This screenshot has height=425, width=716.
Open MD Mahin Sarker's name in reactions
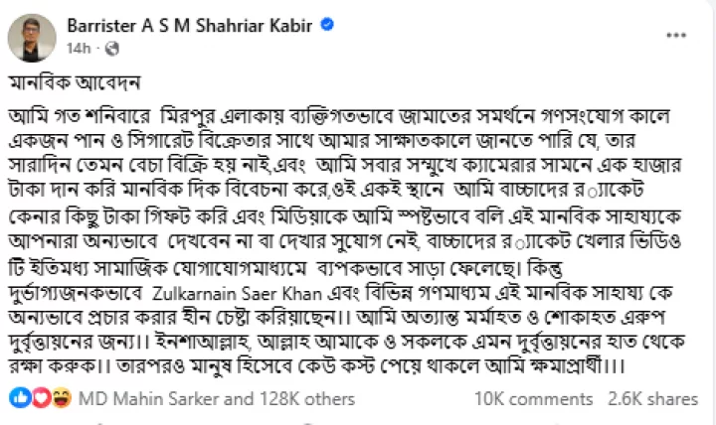tap(139, 398)
